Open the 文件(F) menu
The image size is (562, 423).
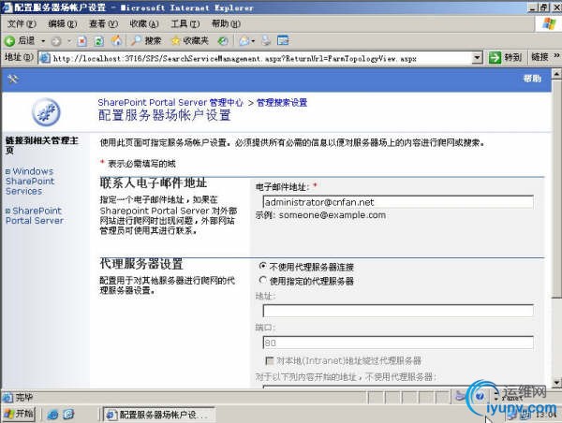pyautogui.click(x=22, y=24)
